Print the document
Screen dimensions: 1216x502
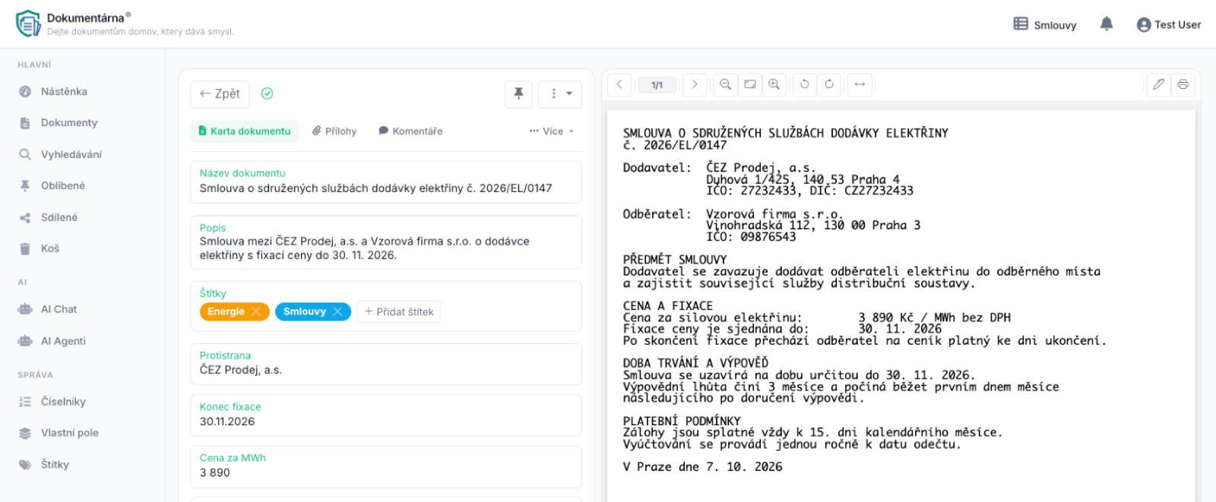coord(1183,84)
